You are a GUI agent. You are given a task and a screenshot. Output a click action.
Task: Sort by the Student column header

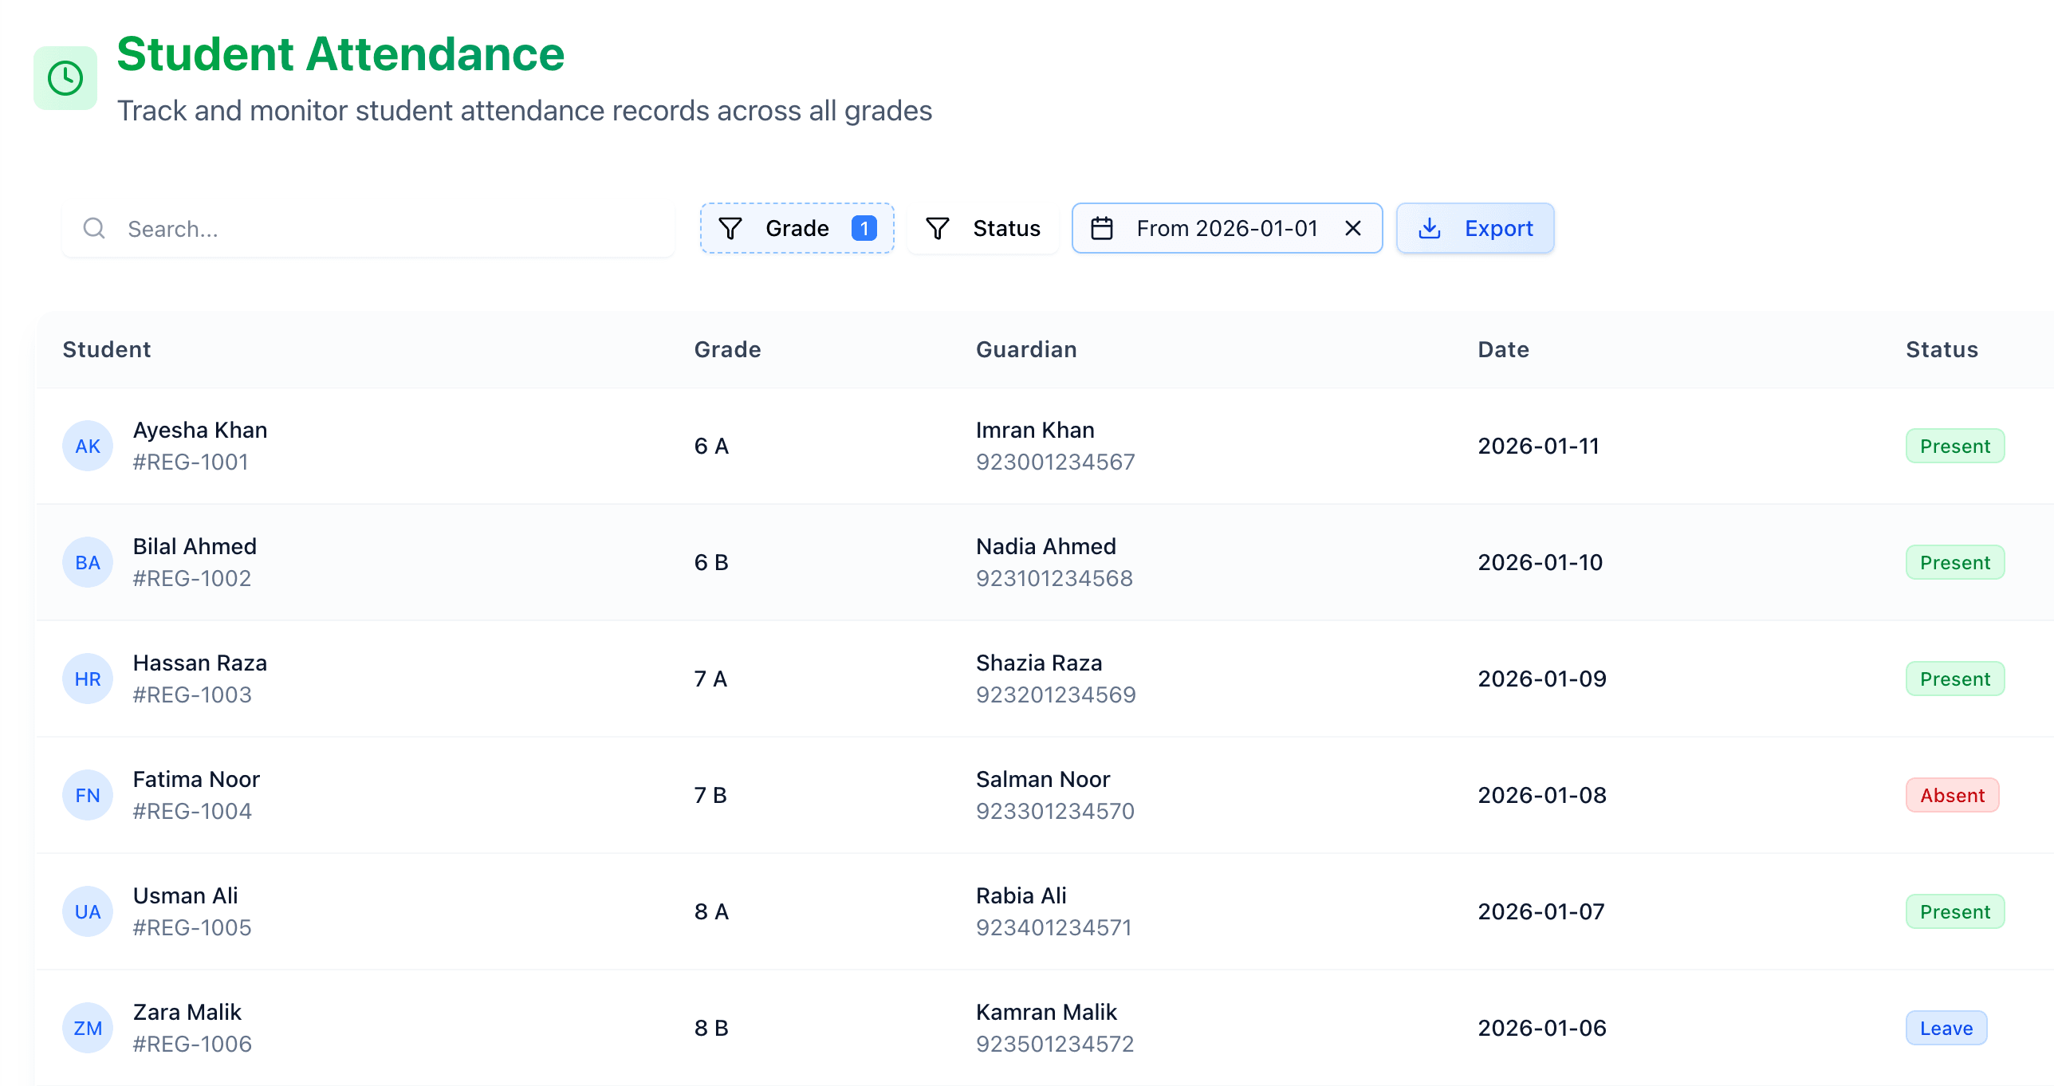click(107, 349)
